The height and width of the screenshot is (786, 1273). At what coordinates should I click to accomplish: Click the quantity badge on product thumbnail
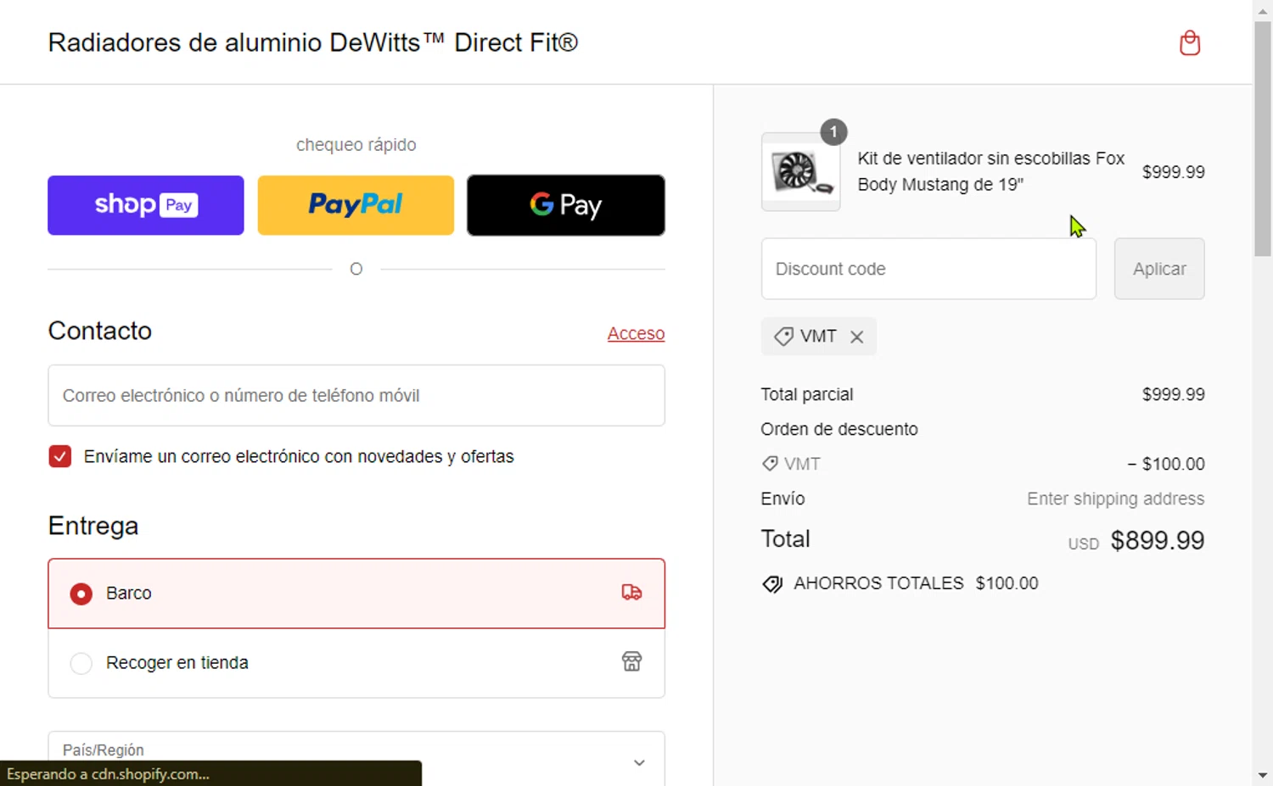[833, 131]
